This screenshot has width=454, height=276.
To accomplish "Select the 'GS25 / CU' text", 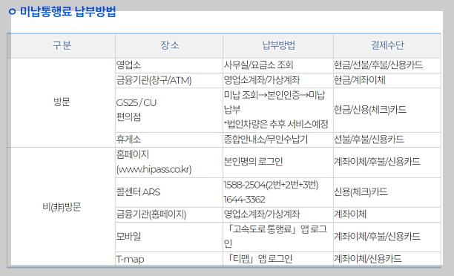I will click(x=136, y=103).
